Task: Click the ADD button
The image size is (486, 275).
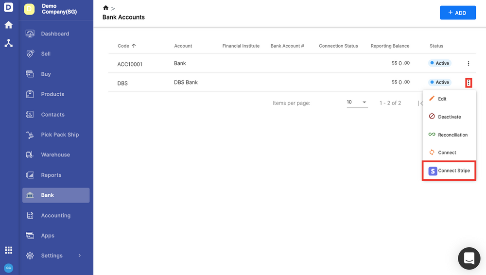Action: (x=457, y=13)
